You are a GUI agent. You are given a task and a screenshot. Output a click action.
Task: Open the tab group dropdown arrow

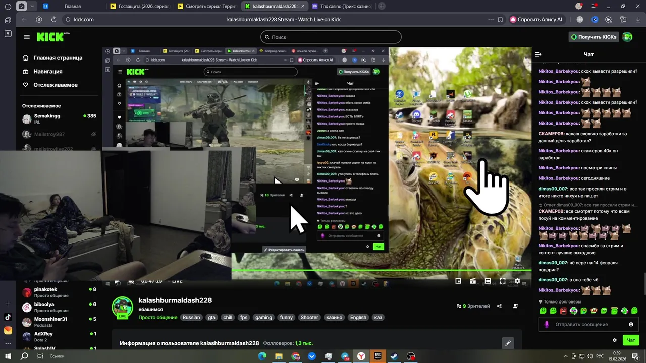[33, 6]
